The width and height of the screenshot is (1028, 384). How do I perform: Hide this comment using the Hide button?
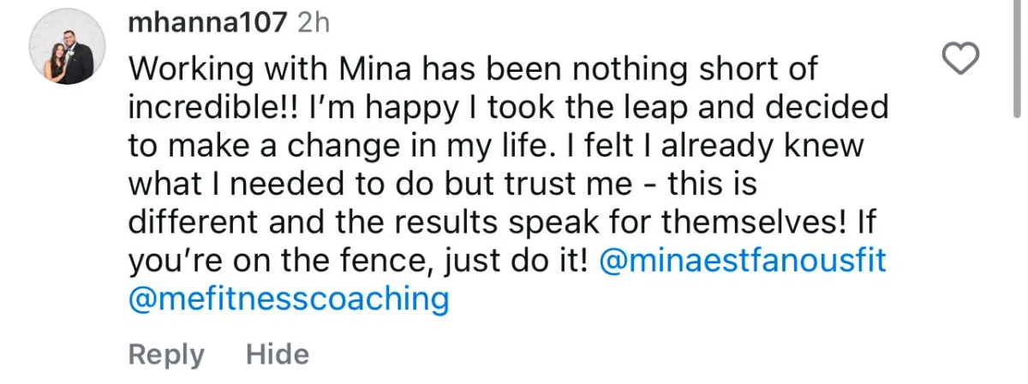[277, 354]
